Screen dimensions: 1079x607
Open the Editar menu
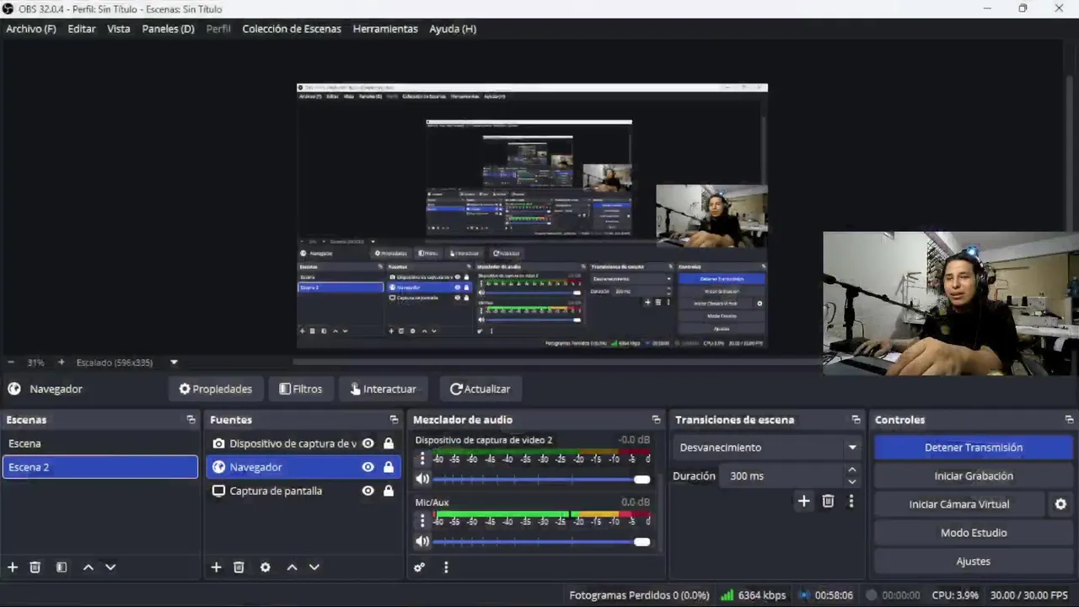click(x=82, y=29)
